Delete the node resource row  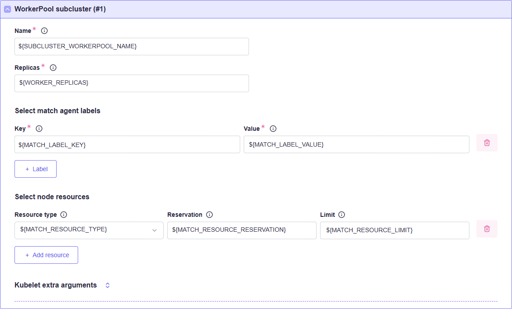coord(487,229)
